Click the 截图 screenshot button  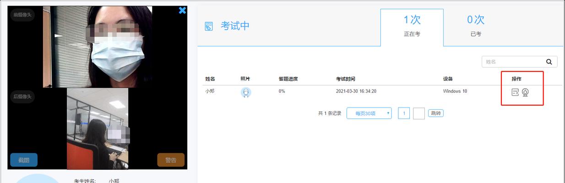24,160
